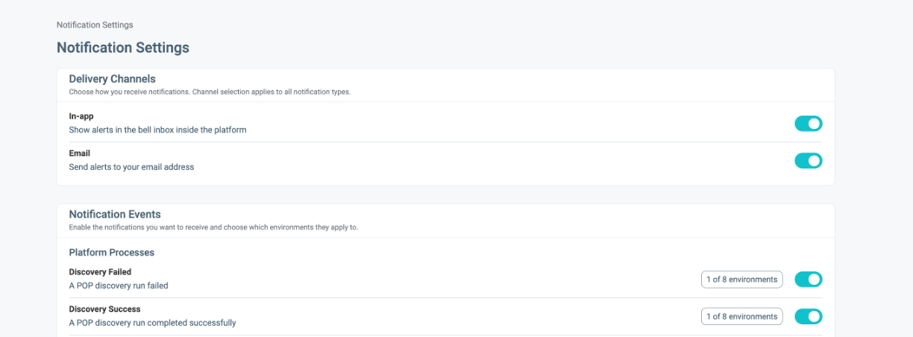Click the In-app channel label
Image resolution: width=913 pixels, height=337 pixels.
81,116
